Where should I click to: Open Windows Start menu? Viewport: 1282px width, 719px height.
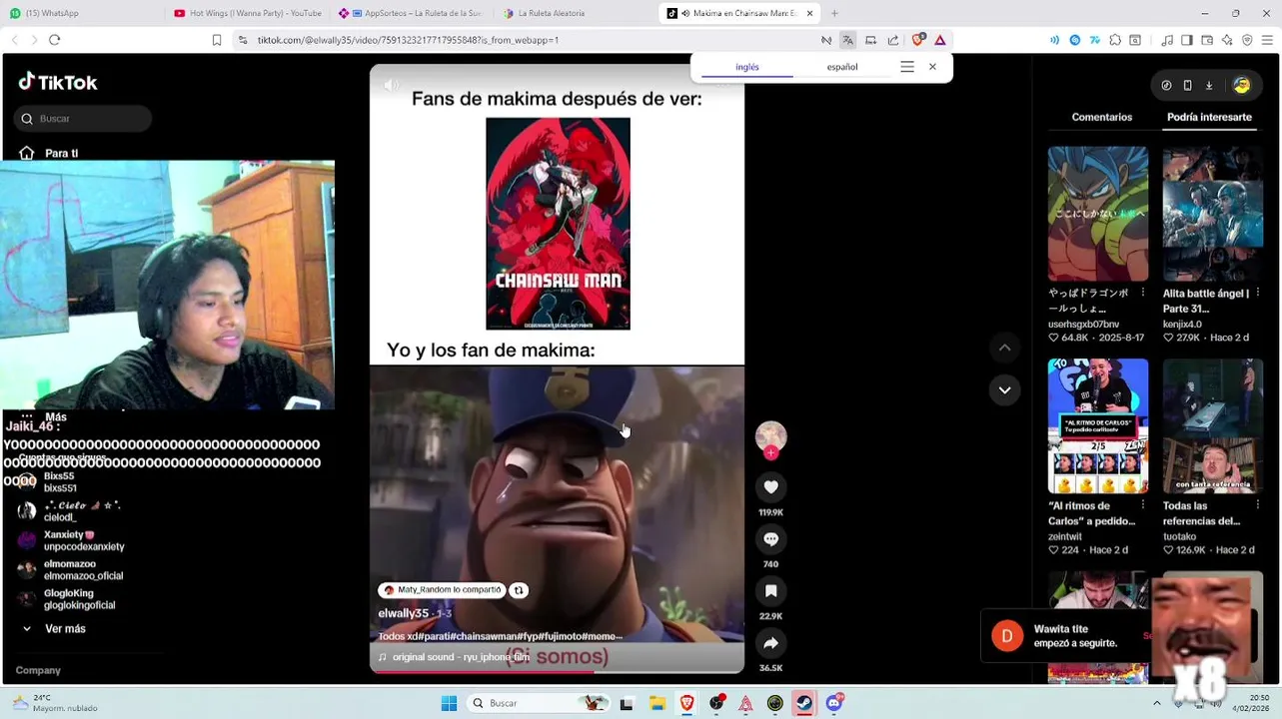coord(449,703)
